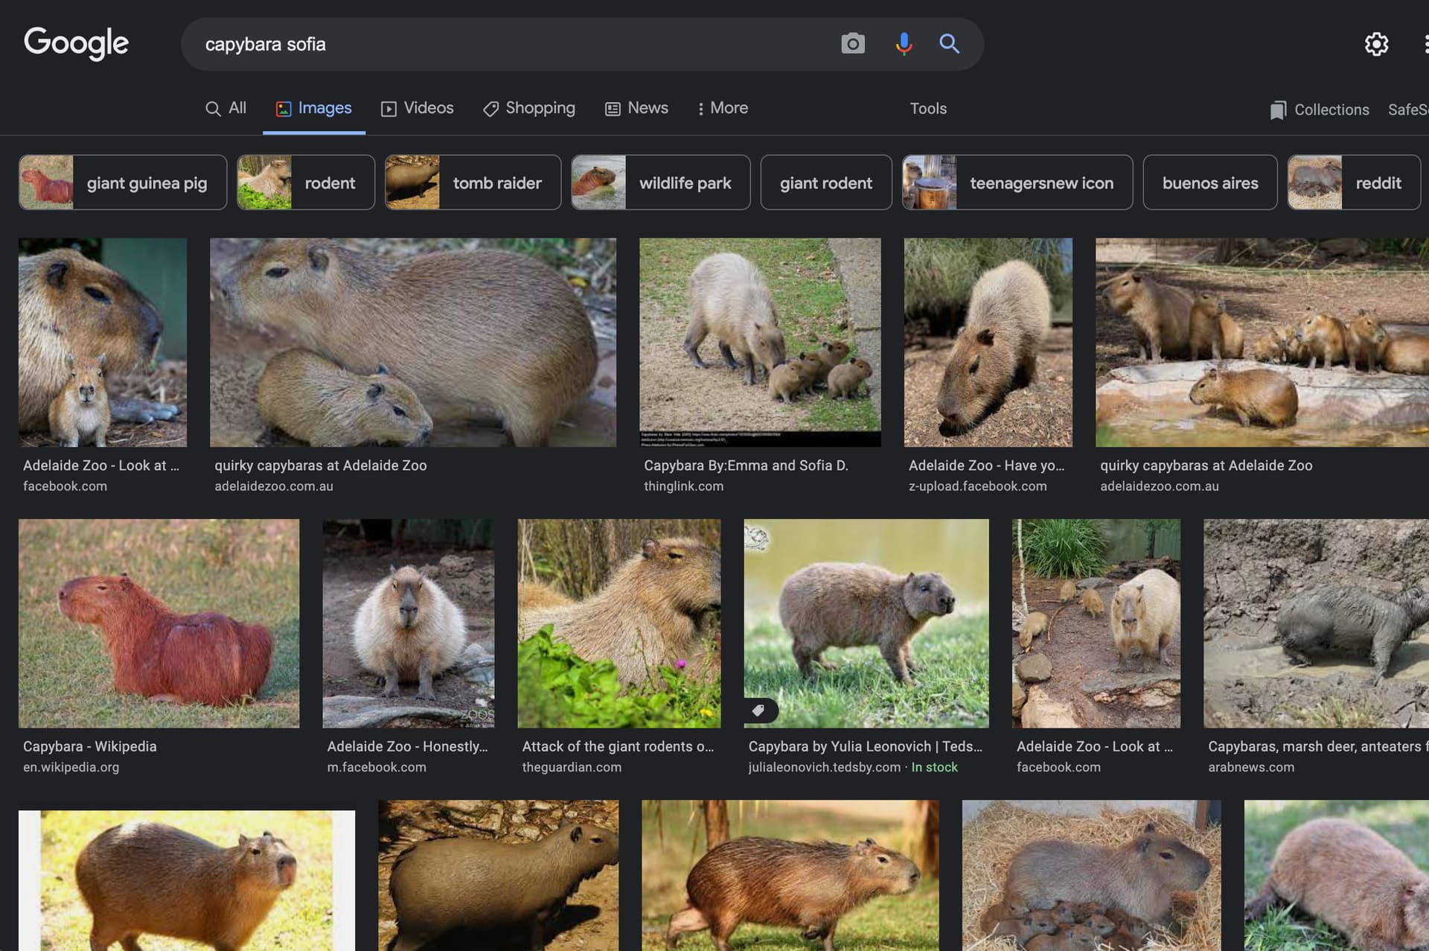Open the Tools filter options
This screenshot has height=951, width=1429.
pyautogui.click(x=928, y=109)
